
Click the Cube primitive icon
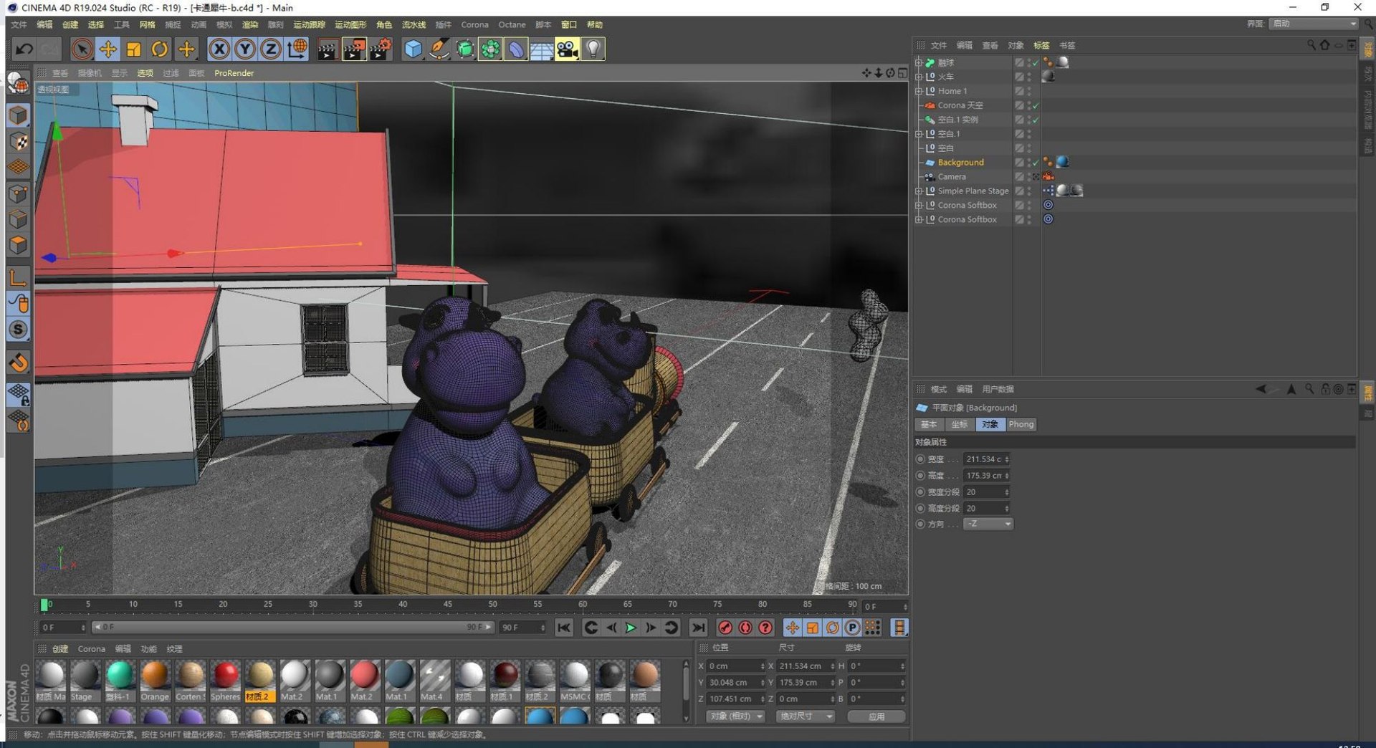414,49
